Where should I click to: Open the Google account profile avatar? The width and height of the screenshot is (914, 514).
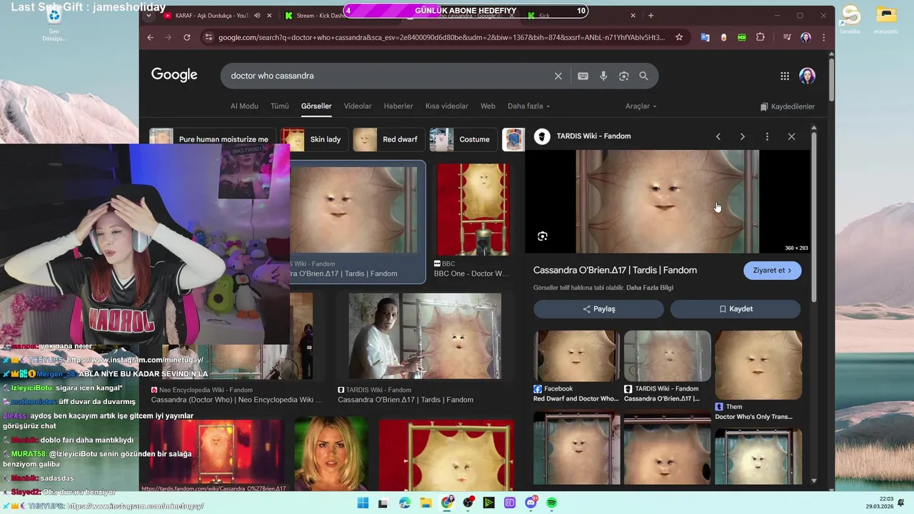[808, 76]
